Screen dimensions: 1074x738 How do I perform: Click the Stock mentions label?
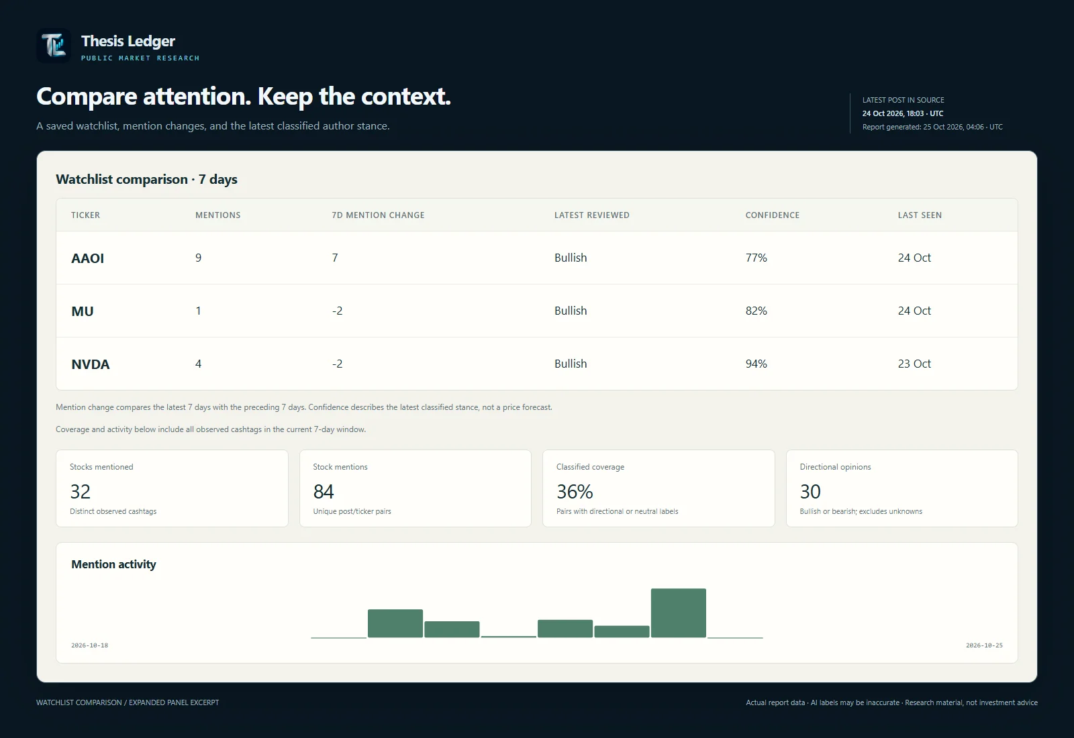click(340, 467)
